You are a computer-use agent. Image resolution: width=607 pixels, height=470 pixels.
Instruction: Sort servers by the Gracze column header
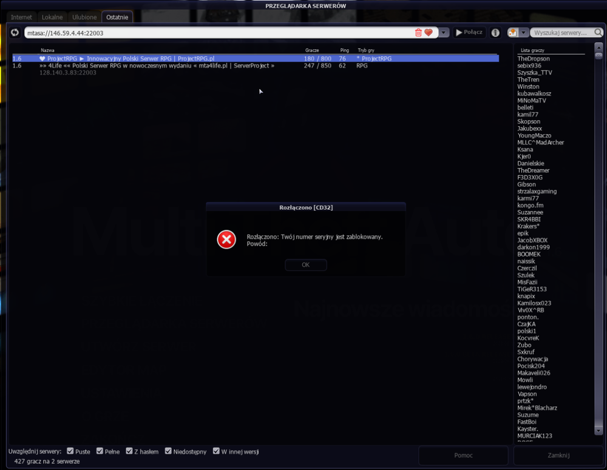tap(312, 50)
